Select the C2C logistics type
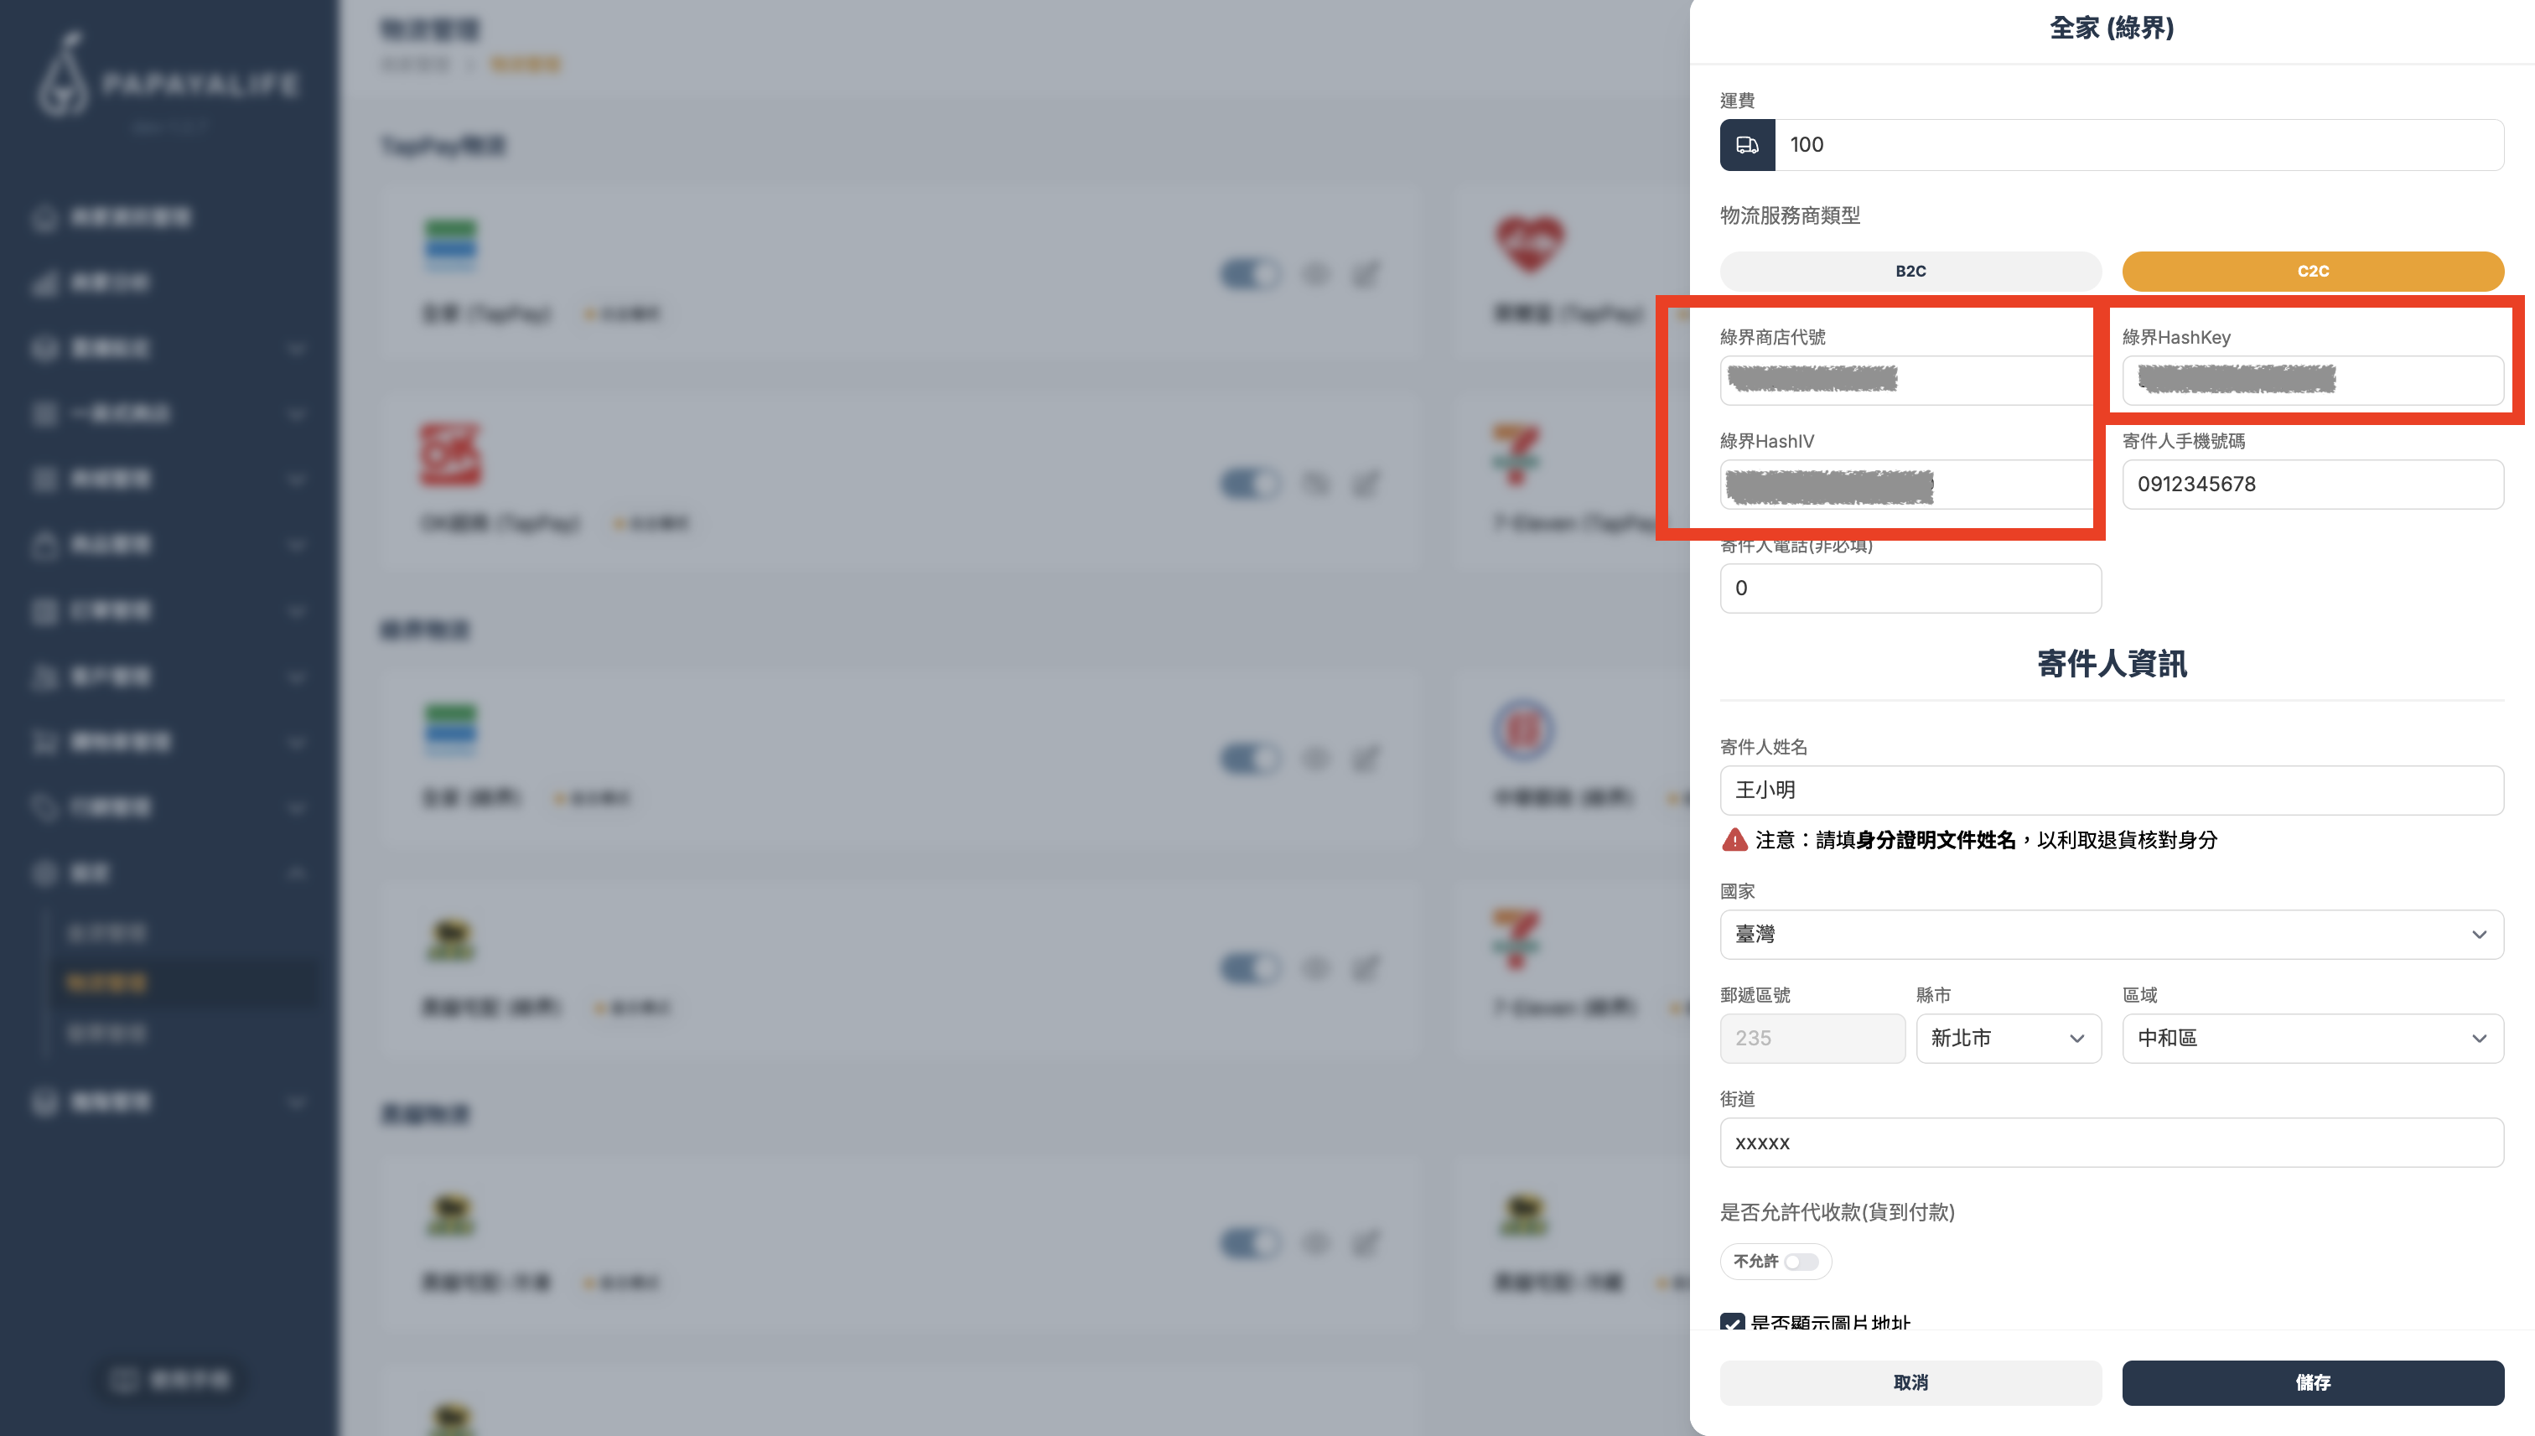The image size is (2535, 1436). pyautogui.click(x=2312, y=272)
